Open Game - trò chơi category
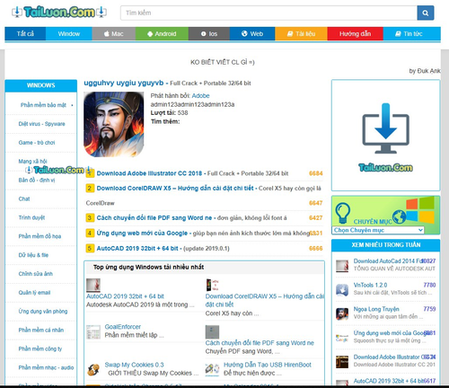 point(37,143)
